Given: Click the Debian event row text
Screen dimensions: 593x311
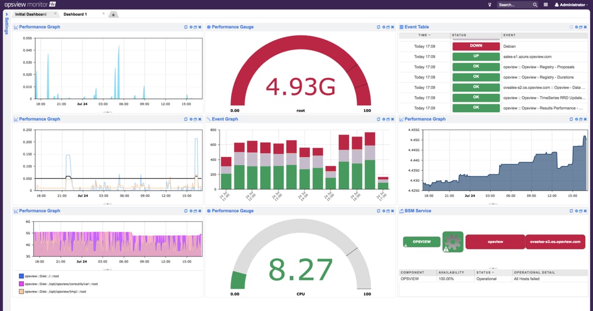Looking at the screenshot, I should click(509, 46).
